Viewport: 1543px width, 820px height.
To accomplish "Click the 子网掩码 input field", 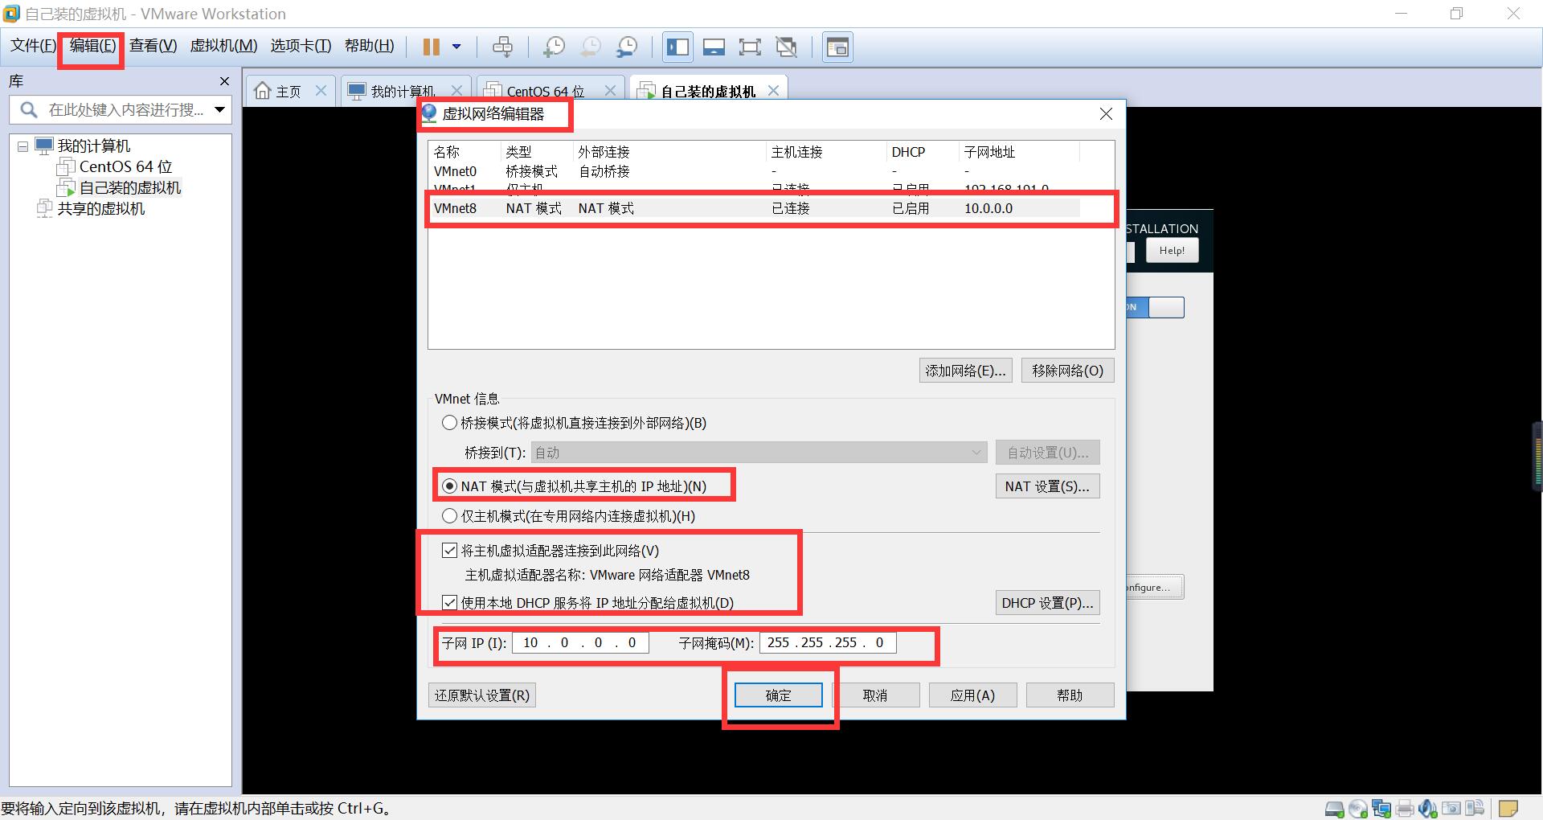I will [x=828, y=642].
